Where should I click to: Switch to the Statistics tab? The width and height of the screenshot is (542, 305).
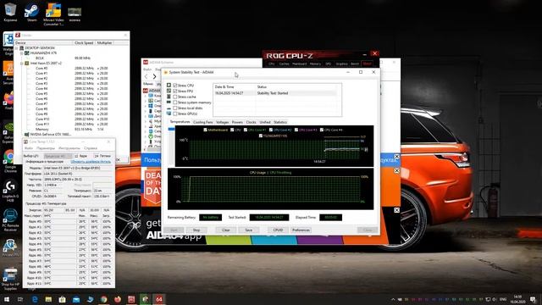point(280,122)
